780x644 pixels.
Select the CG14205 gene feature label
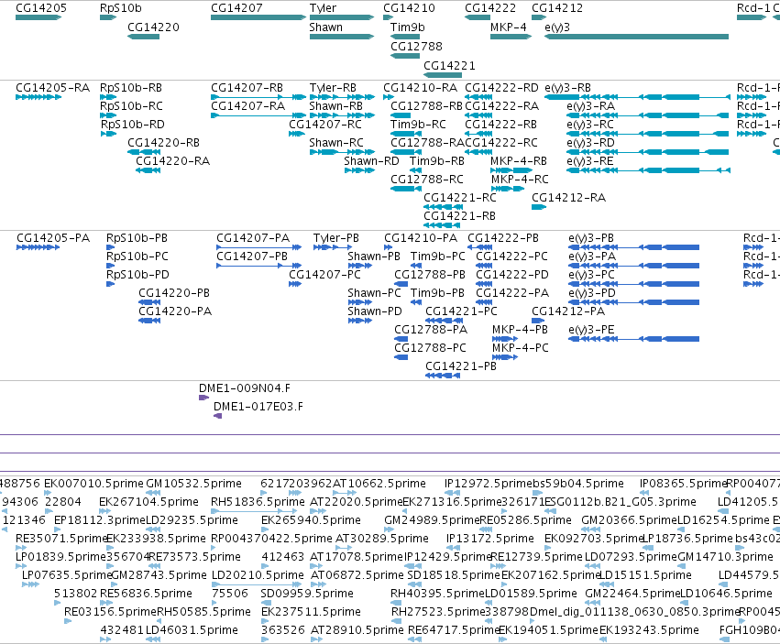click(41, 8)
